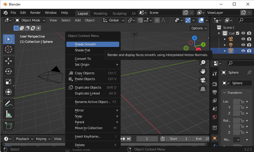The width and height of the screenshot is (254, 152).
Task: Select the Add Cube tool
Action: point(9,125)
